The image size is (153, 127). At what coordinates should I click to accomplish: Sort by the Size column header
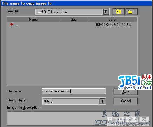pos(74,19)
